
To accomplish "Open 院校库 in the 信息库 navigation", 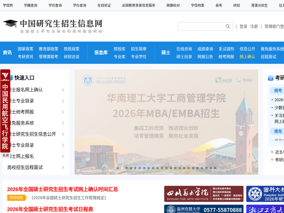I will [x=119, y=49].
